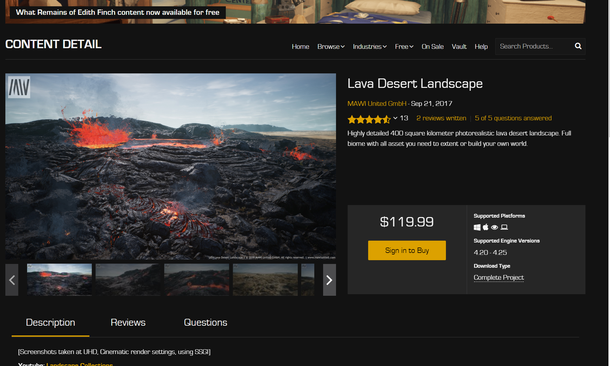Click the search magnifier icon

click(578, 46)
